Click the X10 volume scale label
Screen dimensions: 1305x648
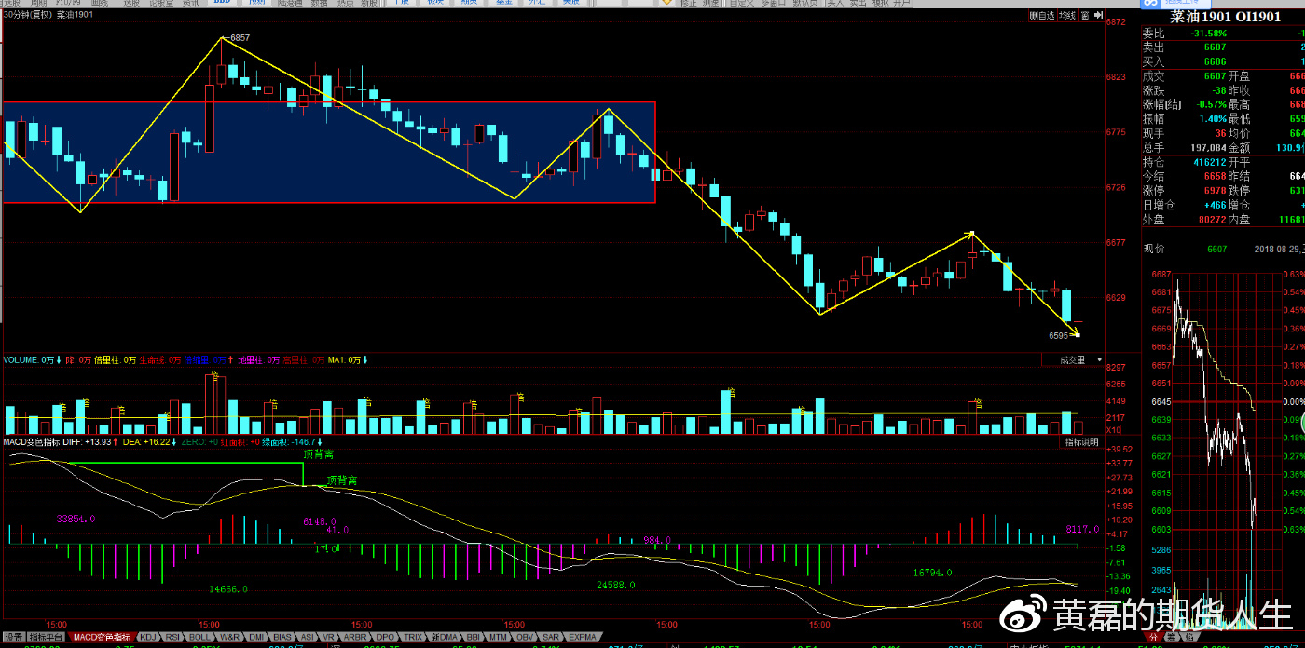pyautogui.click(x=1113, y=430)
